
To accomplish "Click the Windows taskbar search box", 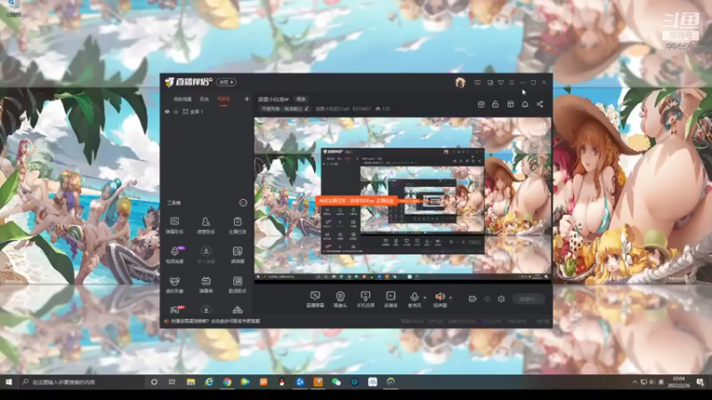I will pos(81,382).
